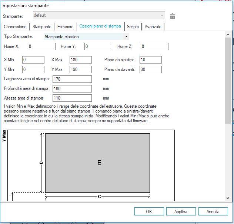
Task: Click the Larghezza area di stampa field
Action: 72,79
